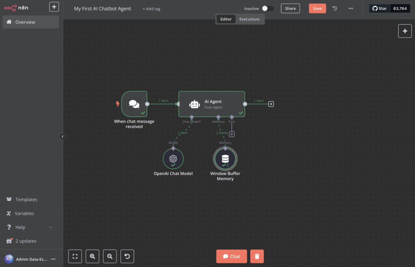Open the more options ellipsis menu
The width and height of the screenshot is (415, 267).
click(351, 8)
